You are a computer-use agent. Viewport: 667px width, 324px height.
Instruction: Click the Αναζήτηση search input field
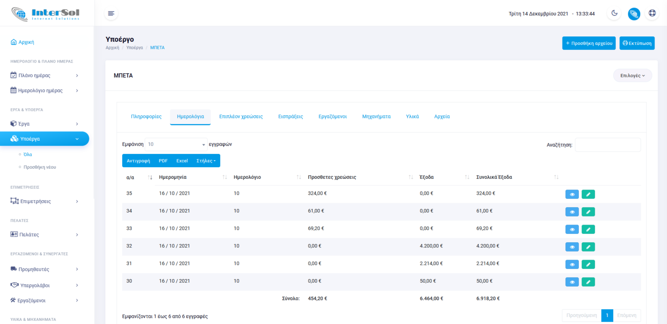[607, 145]
